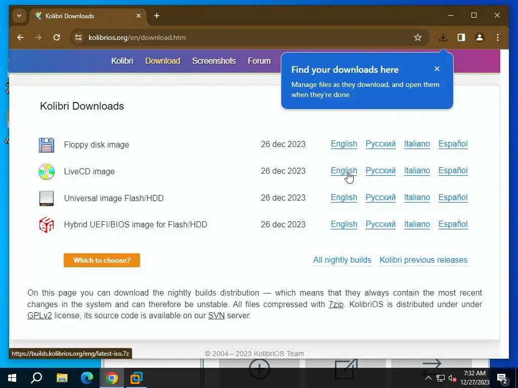This screenshot has height=388, width=518.
Task: Open the notification center icon
Action: pos(502,378)
